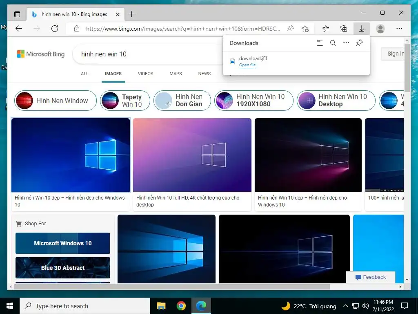418x314 pixels.
Task: Open Blue 3D Abstract shop category
Action: click(62, 268)
